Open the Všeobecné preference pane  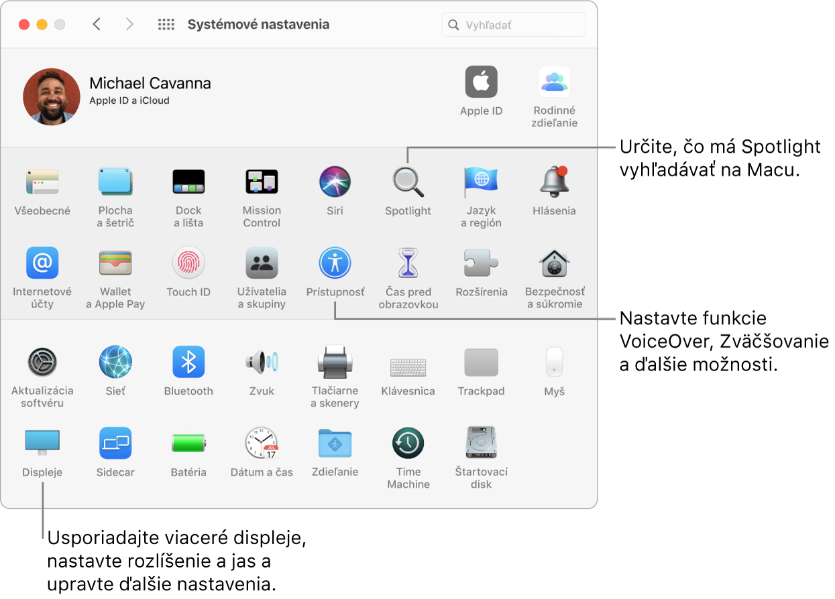[x=42, y=182]
